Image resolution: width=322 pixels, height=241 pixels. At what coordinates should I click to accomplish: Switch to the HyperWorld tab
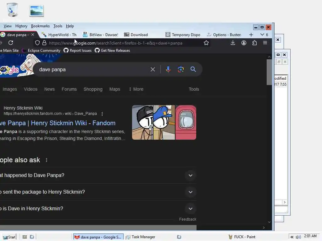pos(59,35)
